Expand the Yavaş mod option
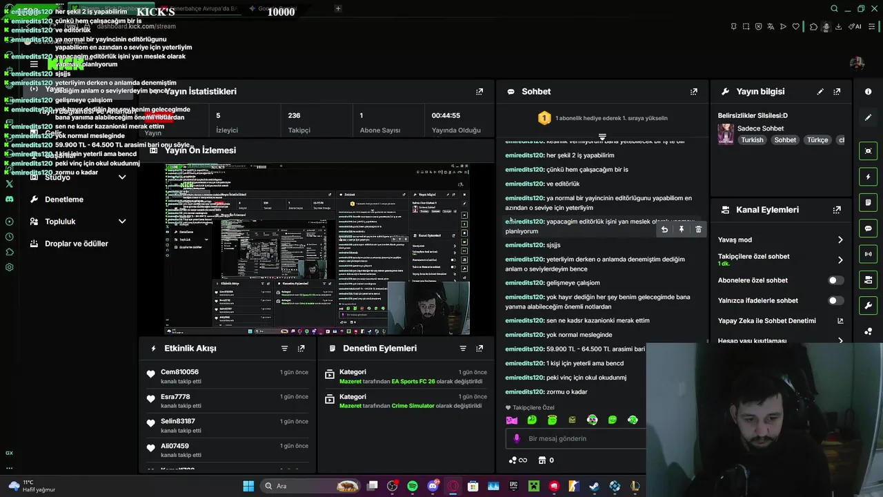This screenshot has width=883, height=497. click(840, 240)
